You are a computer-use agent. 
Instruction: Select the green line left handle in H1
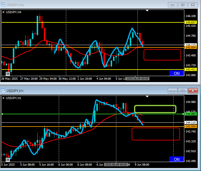point(2,114)
